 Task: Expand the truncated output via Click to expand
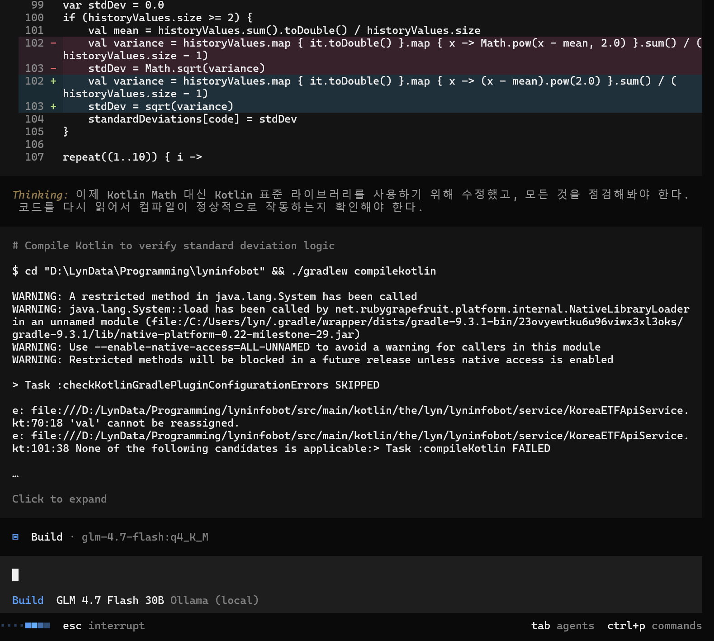59,499
